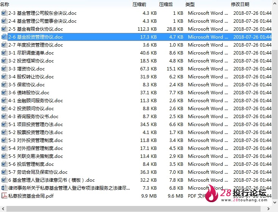
Task: Select file name 3-3 增资协议.doc
Action: pyautogui.click(x=27, y=69)
